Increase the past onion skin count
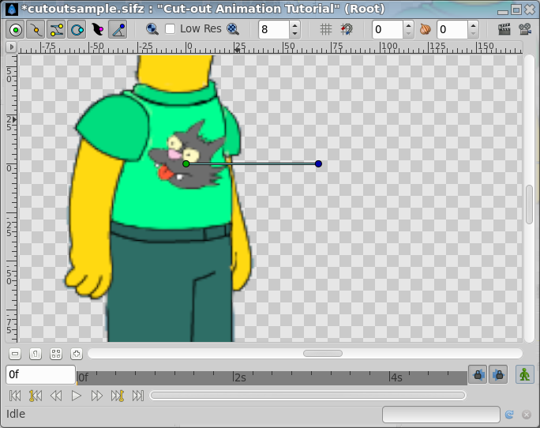 click(x=408, y=25)
